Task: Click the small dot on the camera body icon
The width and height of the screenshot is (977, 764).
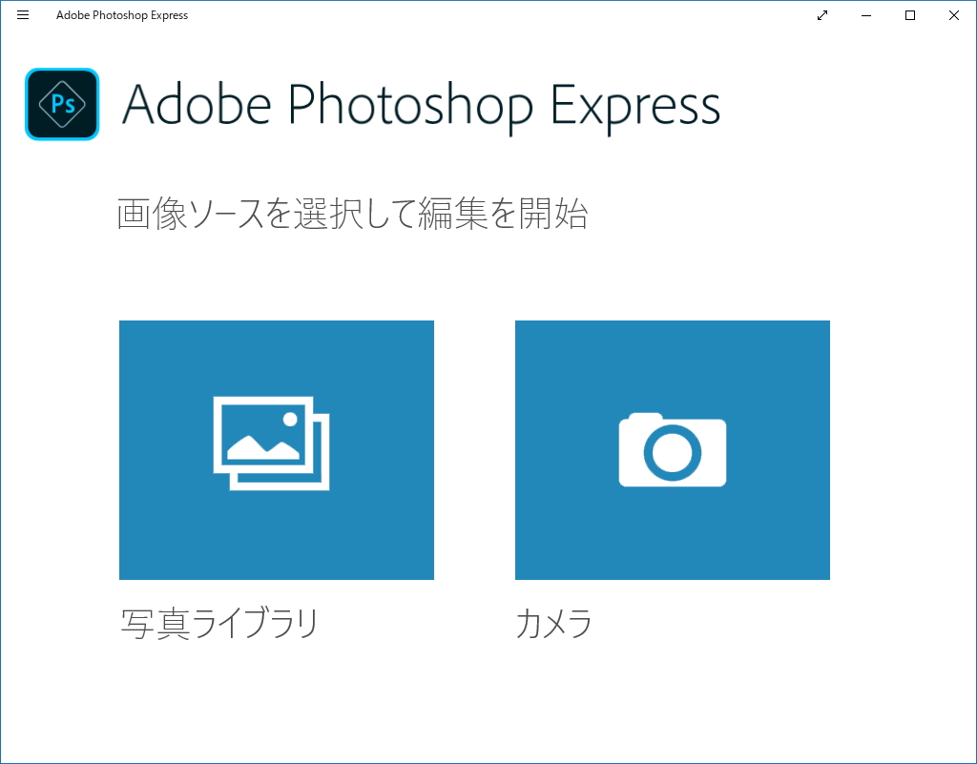Action: click(646, 418)
